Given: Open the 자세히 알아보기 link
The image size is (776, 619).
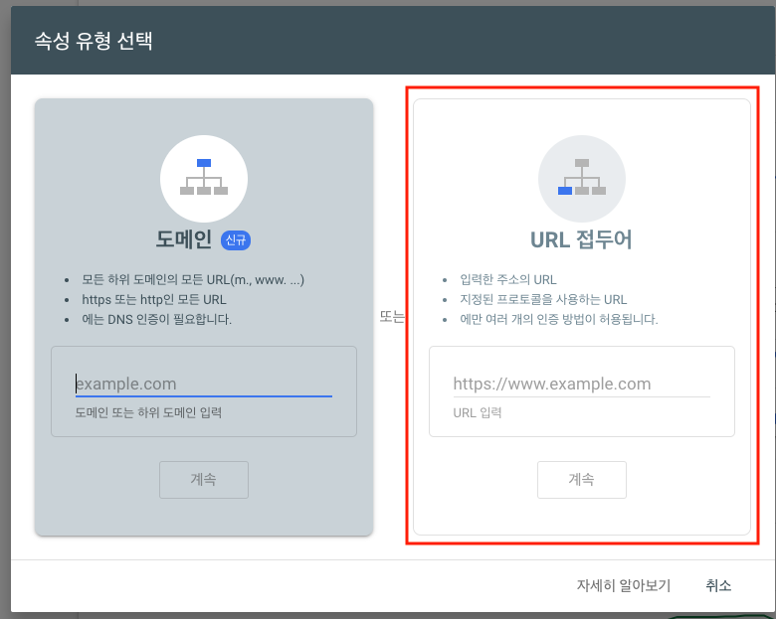Looking at the screenshot, I should (x=623, y=586).
